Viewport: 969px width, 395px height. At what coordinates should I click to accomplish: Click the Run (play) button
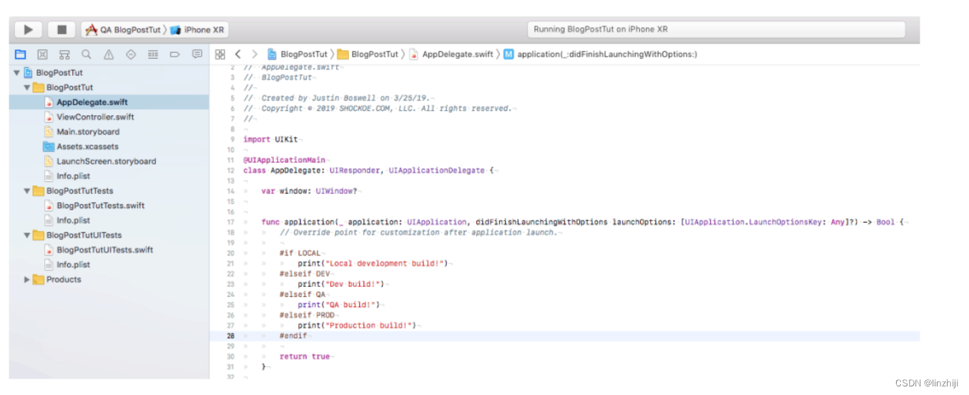coord(29,30)
